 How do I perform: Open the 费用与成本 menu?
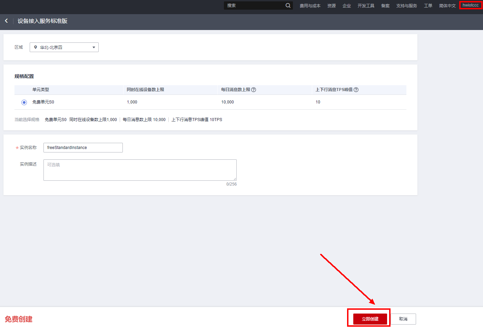(310, 6)
